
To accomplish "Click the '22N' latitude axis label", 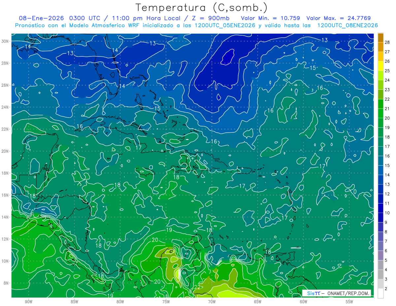I will [4, 129].
